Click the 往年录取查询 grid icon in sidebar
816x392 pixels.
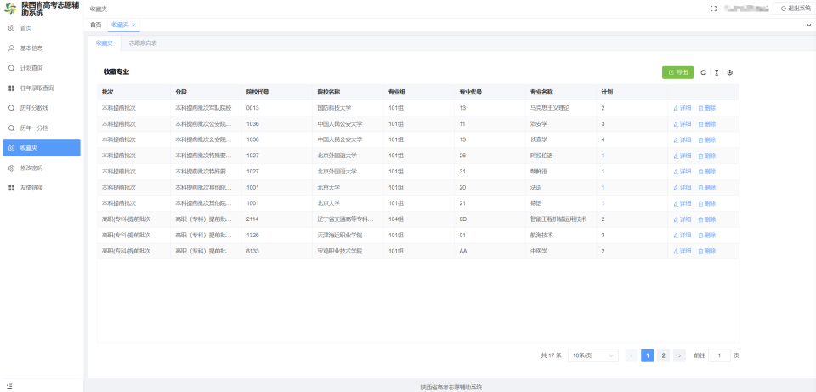coord(11,88)
